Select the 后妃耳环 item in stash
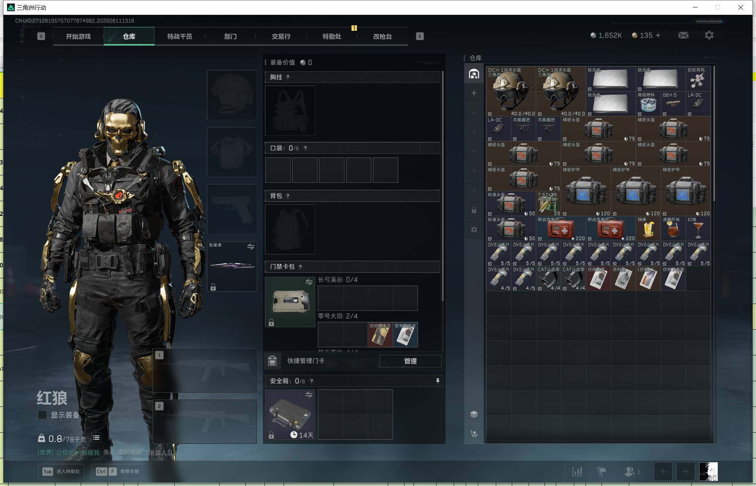The image size is (756, 486). click(x=697, y=79)
